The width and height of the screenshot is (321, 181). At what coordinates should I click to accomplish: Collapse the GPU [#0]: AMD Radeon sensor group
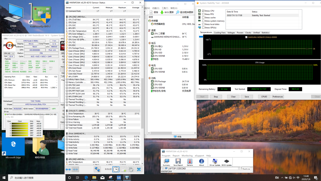pos(67,159)
